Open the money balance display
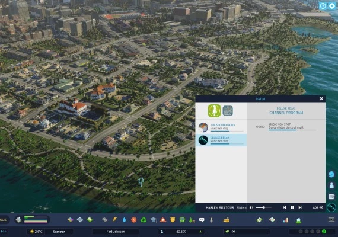Screen dimensions: 338x237 [247, 232]
